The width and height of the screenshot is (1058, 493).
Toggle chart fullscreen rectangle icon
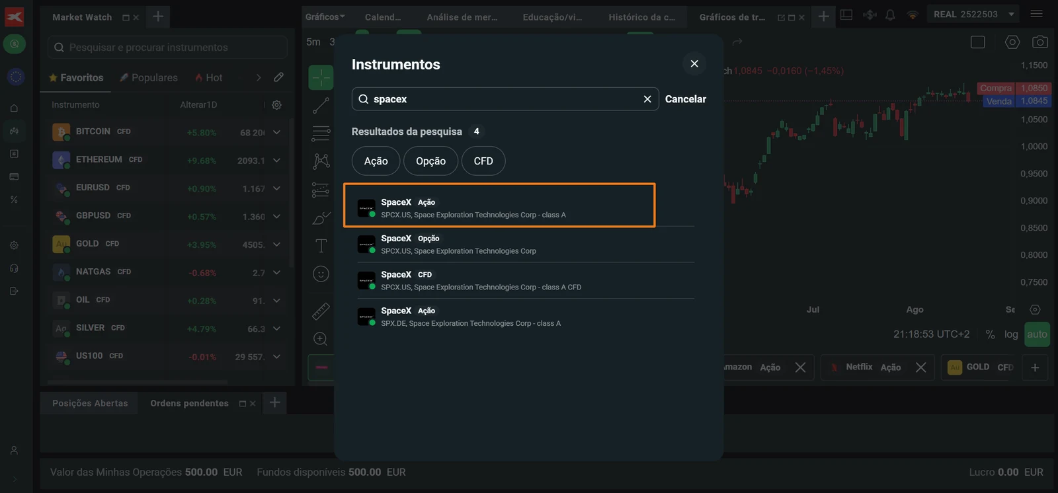pos(978,42)
